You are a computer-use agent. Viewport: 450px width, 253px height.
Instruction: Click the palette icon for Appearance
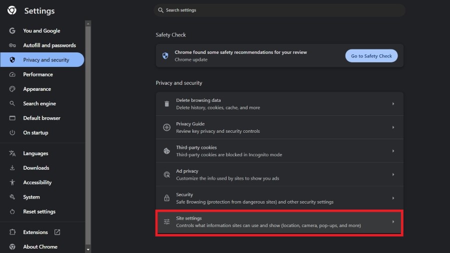[x=12, y=89]
